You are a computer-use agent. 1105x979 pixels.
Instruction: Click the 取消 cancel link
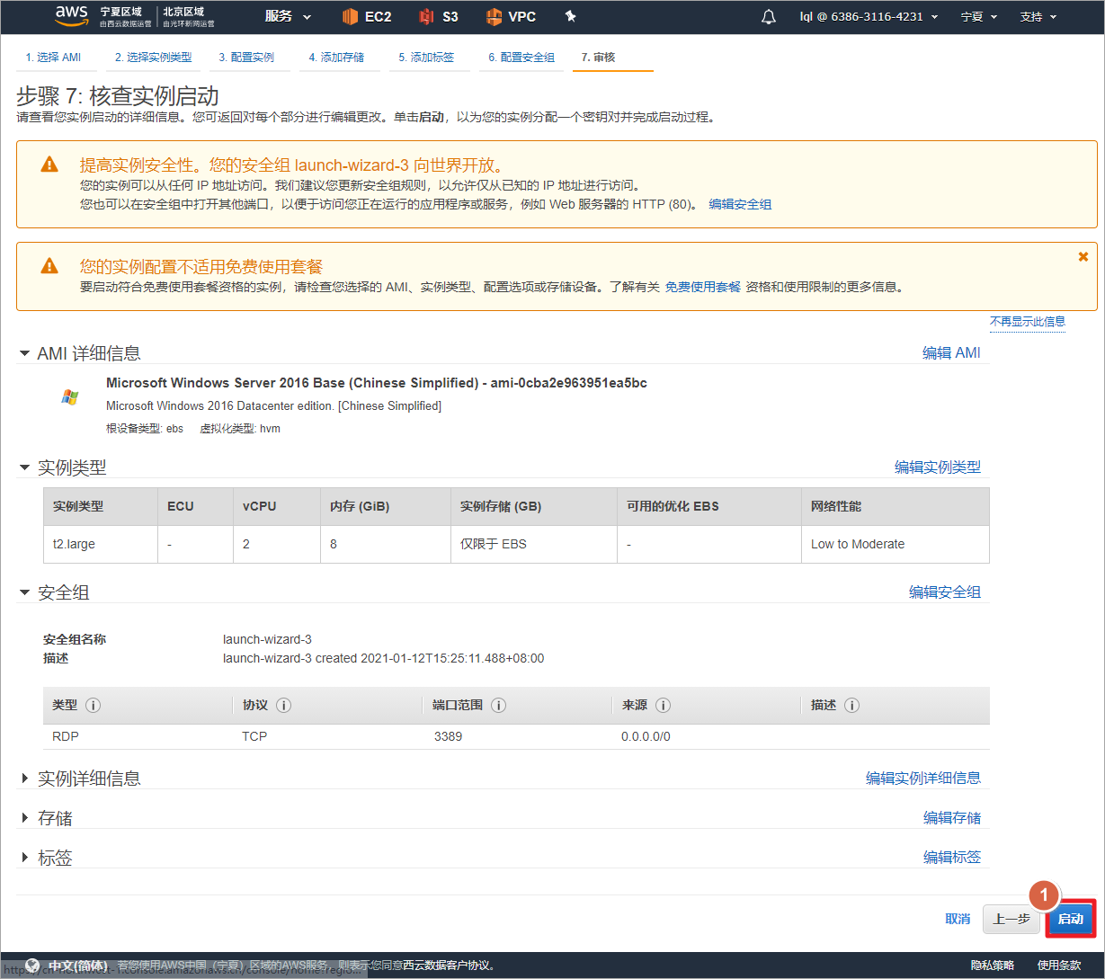tap(958, 919)
